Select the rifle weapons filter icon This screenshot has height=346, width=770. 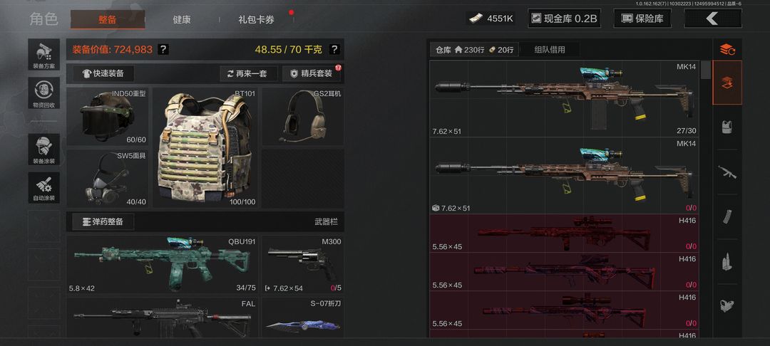pyautogui.click(x=727, y=172)
